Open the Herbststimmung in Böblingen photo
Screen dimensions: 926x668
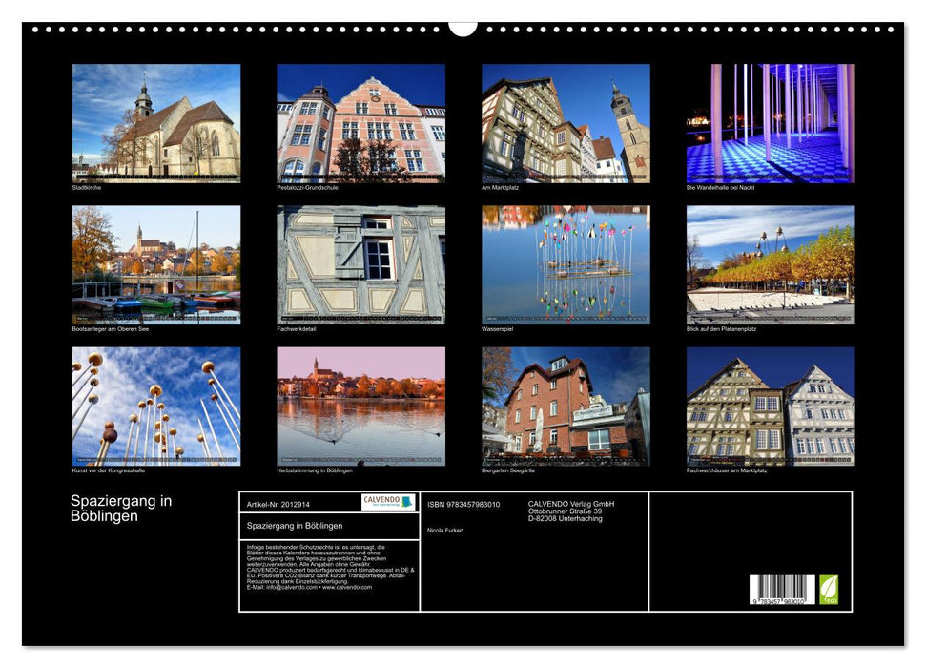point(360,406)
